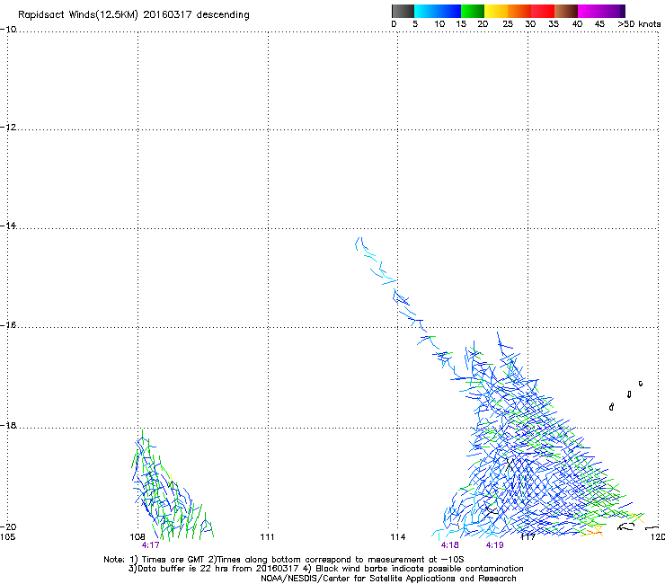Click the '>50 knots' legend label
The width and height of the screenshot is (665, 584).
tap(639, 24)
